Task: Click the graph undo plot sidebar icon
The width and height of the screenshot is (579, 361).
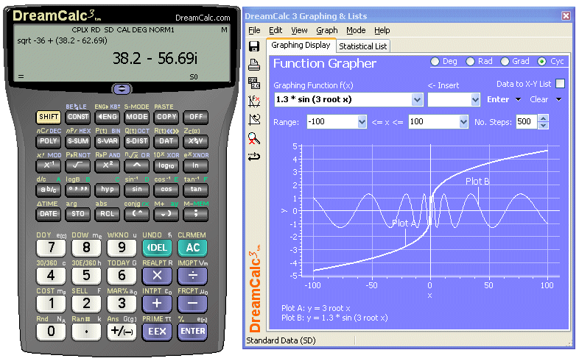Action: (x=254, y=119)
